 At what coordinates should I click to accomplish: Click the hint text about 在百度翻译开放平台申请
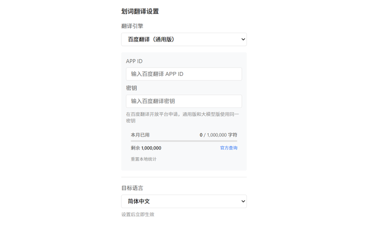tap(182, 117)
